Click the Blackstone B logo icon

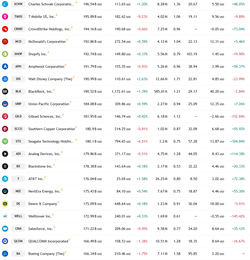tap(5, 166)
